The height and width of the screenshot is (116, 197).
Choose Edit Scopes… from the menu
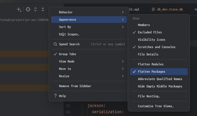89,34
